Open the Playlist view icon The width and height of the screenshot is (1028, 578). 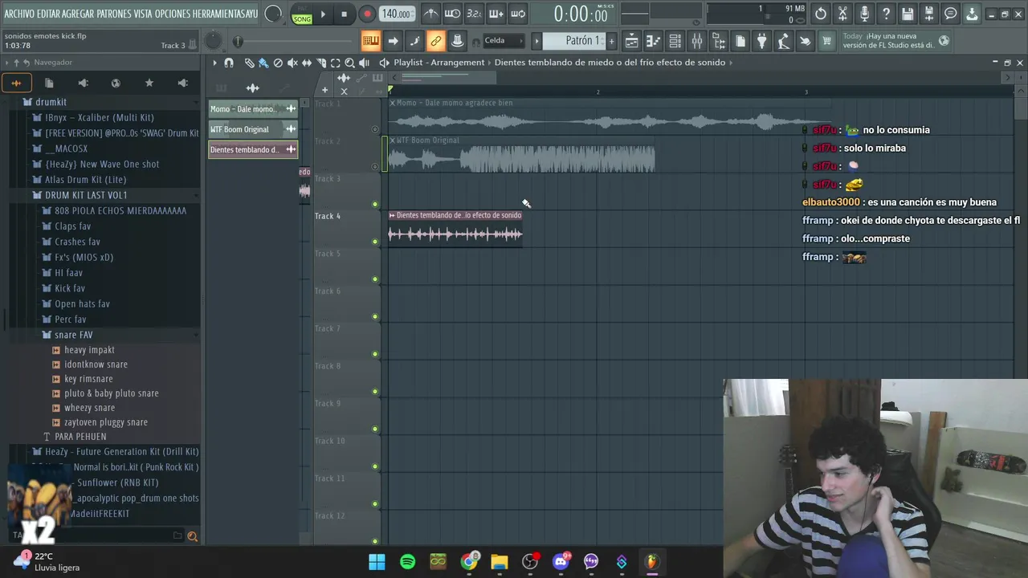point(632,41)
